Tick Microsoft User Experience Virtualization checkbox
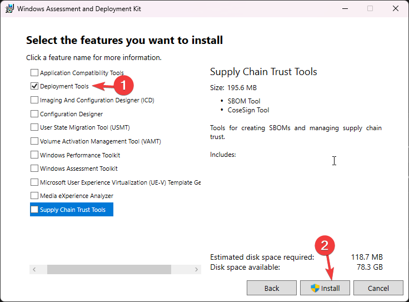Viewport: 409px width, 302px height. click(34, 182)
